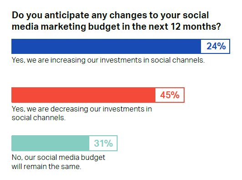Select the 24% value label box
This screenshot has width=242, height=180.
tap(215, 46)
